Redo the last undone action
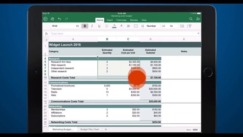 tap(66, 19)
